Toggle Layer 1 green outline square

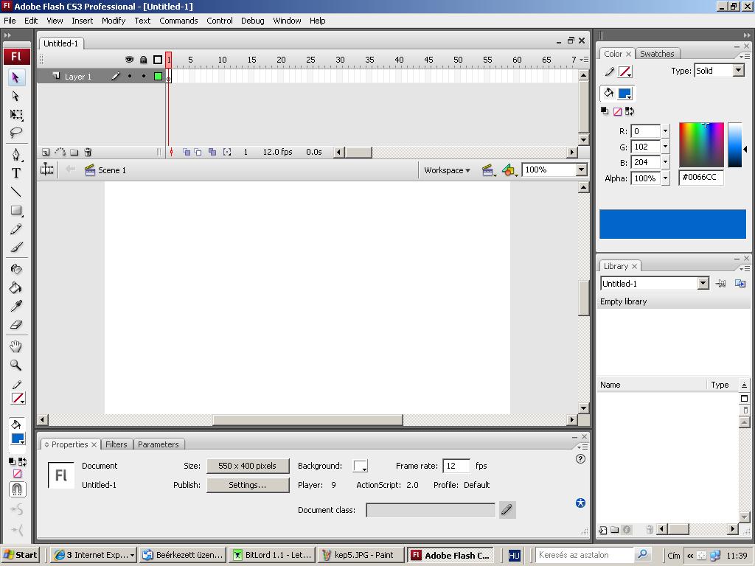tap(158, 76)
